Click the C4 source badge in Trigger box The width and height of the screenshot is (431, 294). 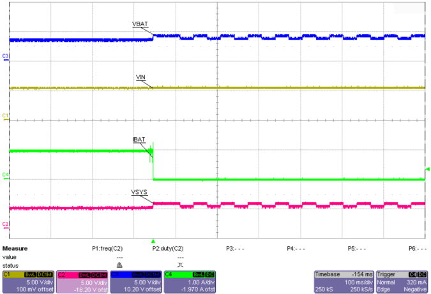click(413, 275)
